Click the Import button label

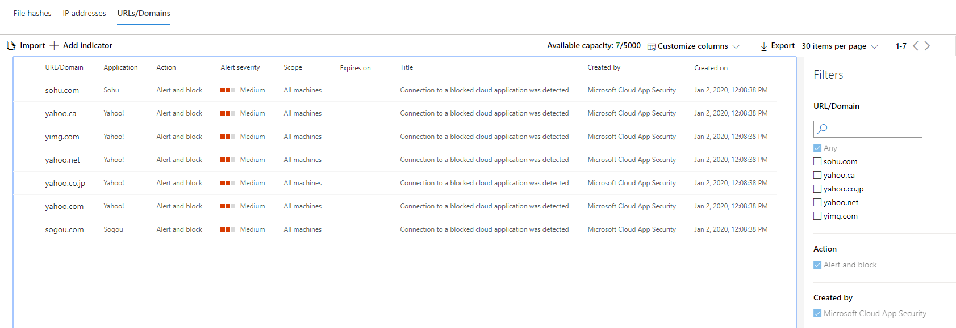click(x=32, y=45)
